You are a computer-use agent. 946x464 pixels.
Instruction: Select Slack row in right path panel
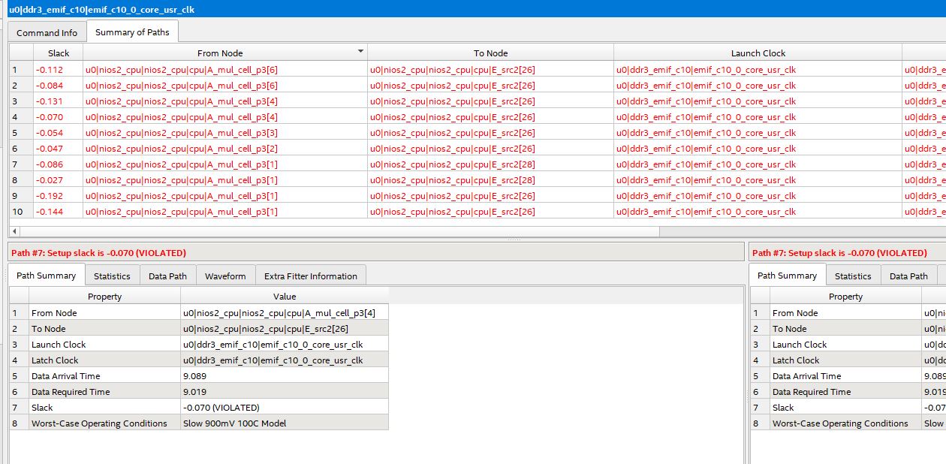tap(848, 407)
